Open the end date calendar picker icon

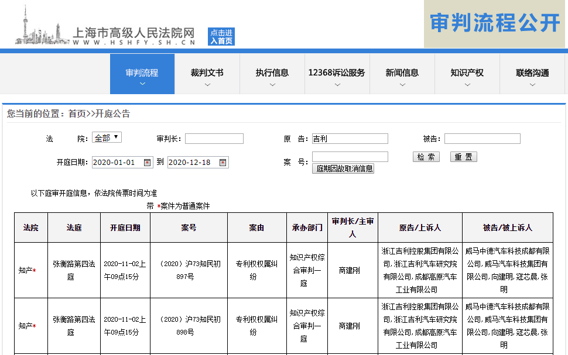(223, 163)
